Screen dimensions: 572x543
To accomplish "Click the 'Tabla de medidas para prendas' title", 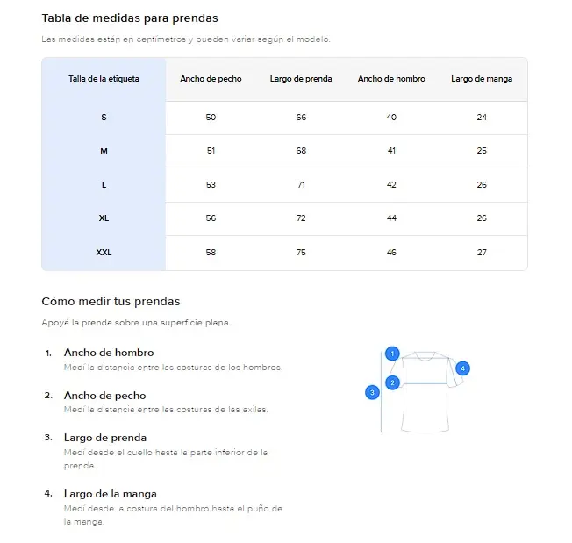I will (130, 18).
